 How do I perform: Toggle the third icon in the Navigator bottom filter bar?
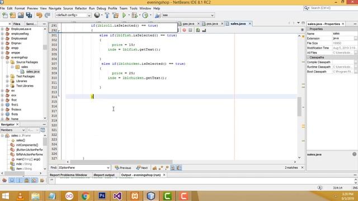click(20, 180)
